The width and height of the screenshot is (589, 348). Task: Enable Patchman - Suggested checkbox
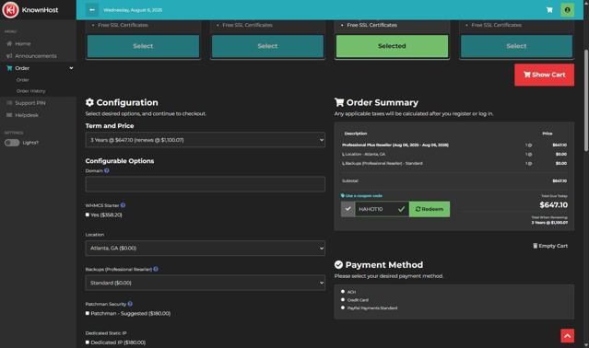pyautogui.click(x=88, y=313)
